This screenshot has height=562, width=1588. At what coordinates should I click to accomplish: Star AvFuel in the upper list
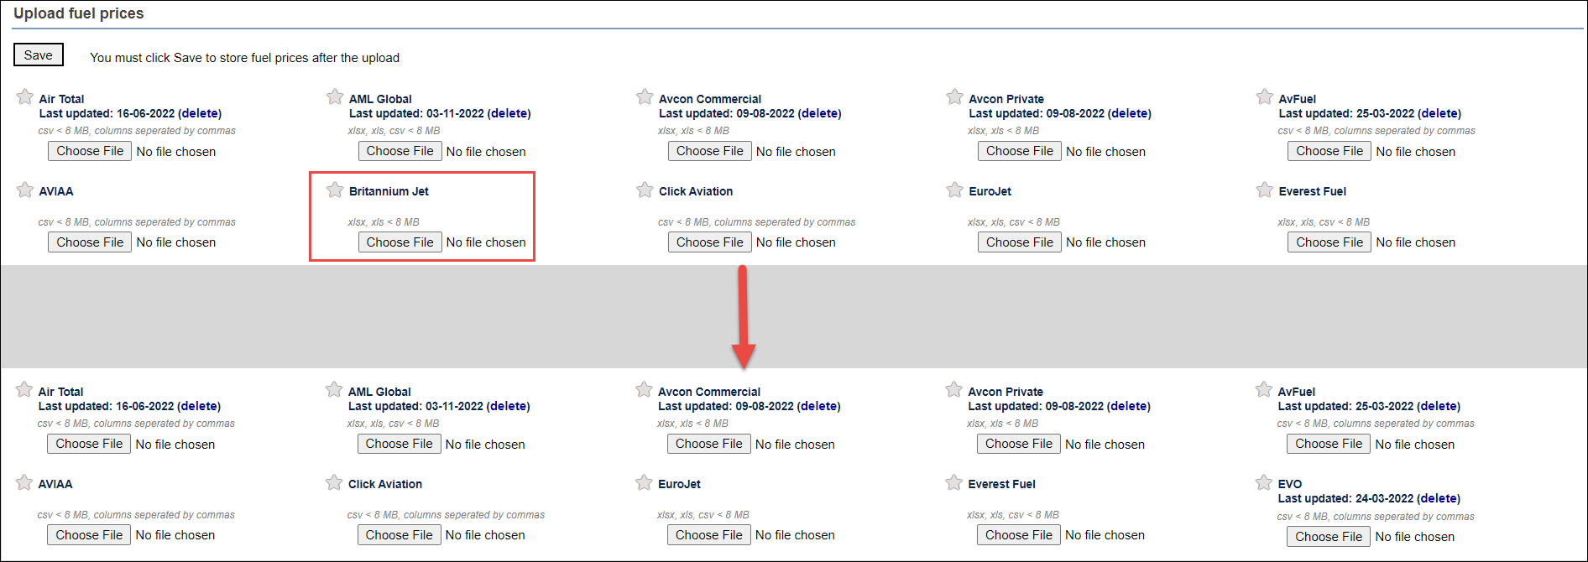1265,96
